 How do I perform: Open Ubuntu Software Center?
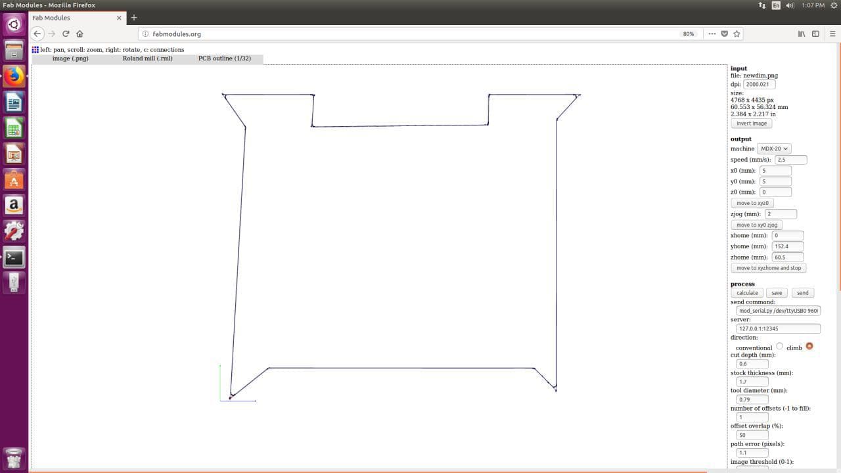[14, 179]
